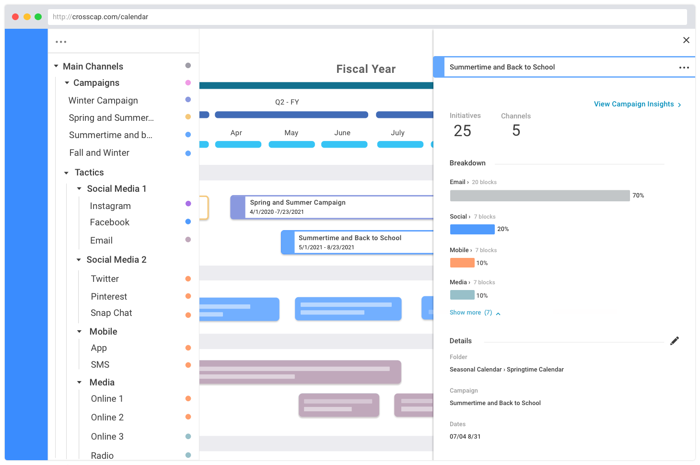Click the Email 70% gray progress bar
This screenshot has width=700, height=465.
(540, 196)
